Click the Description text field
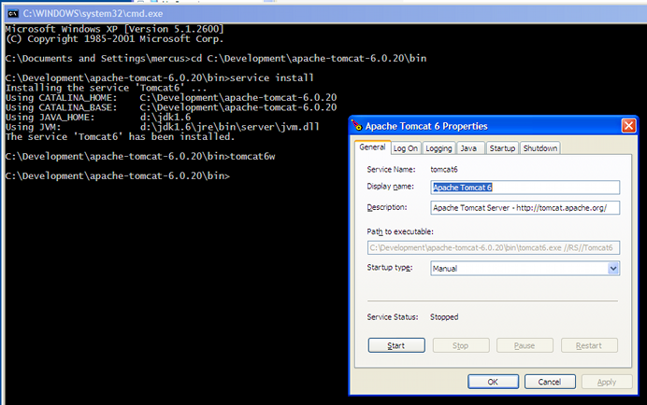The width and height of the screenshot is (647, 405). [525, 208]
